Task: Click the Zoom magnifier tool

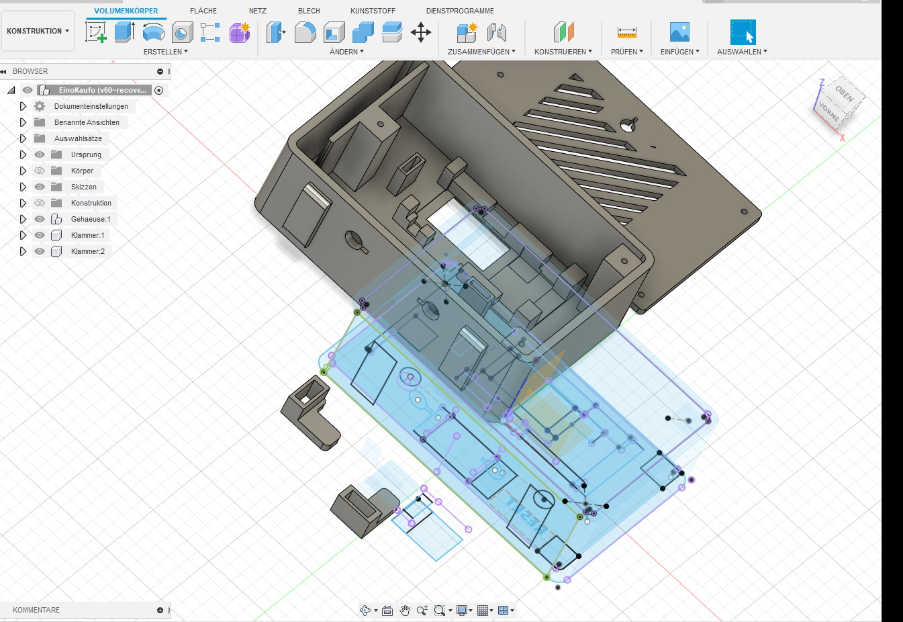Action: [422, 610]
